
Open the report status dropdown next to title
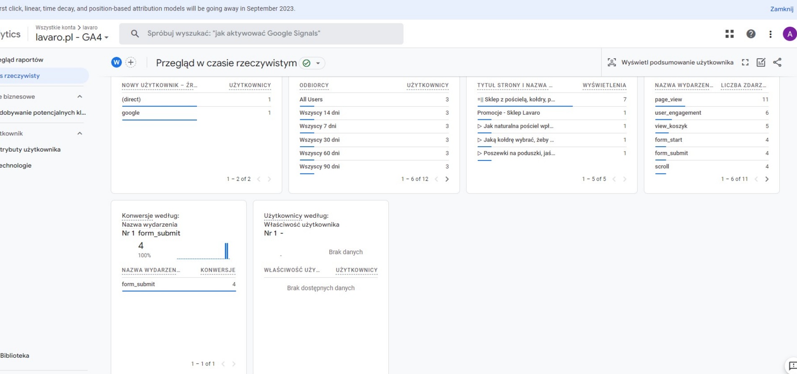[x=318, y=63]
